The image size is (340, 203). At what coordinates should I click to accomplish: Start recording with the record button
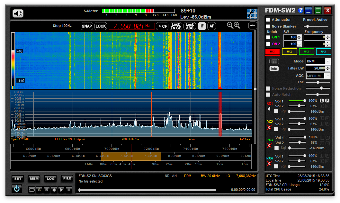point(54,190)
